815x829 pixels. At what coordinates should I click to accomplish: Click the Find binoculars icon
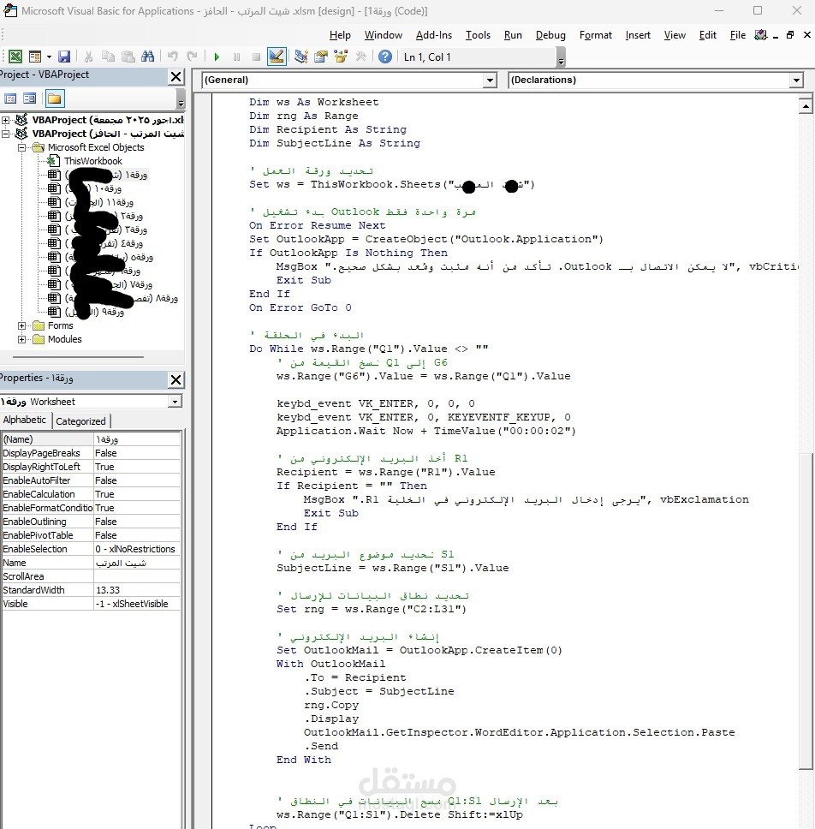(x=148, y=57)
